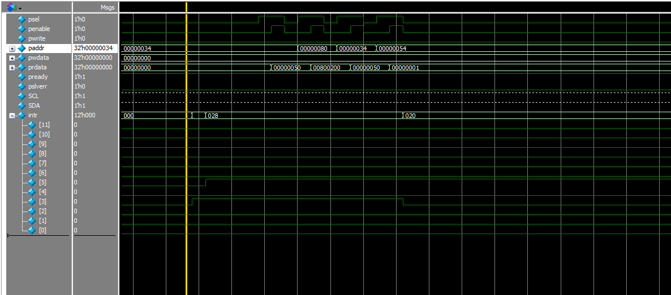The image size is (671, 295).
Task: Click the intr signal diamond icon
Action: tap(22, 115)
